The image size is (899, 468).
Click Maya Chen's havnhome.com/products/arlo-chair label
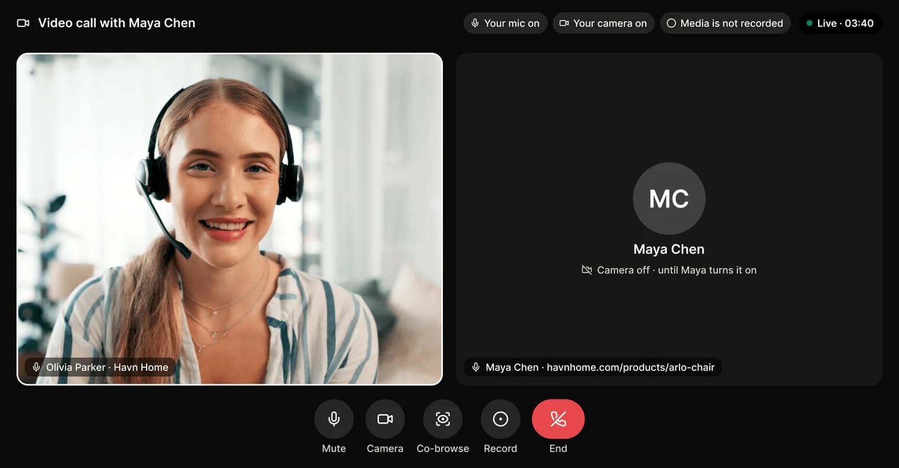(x=593, y=367)
